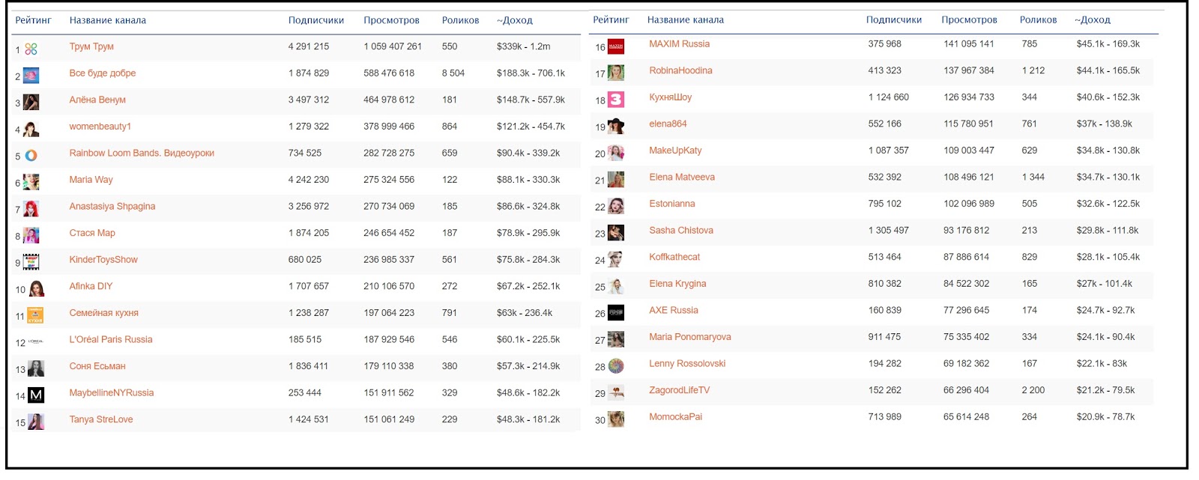Click the MaybellineNYRussia M logo icon
The width and height of the screenshot is (1199, 480).
coord(36,395)
